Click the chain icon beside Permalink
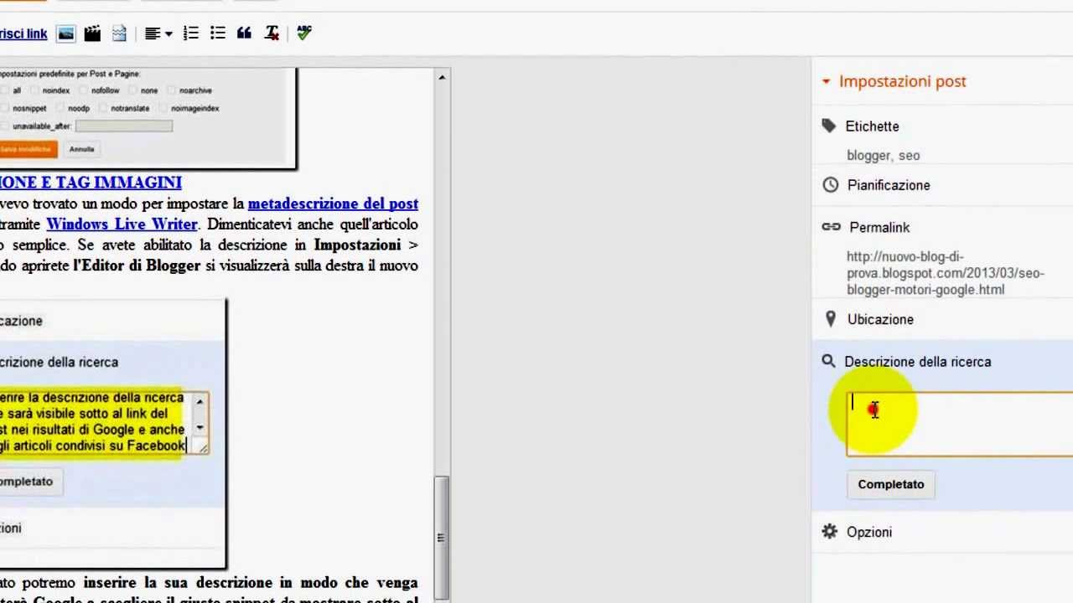Image resolution: width=1073 pixels, height=603 pixels. pyautogui.click(x=831, y=227)
